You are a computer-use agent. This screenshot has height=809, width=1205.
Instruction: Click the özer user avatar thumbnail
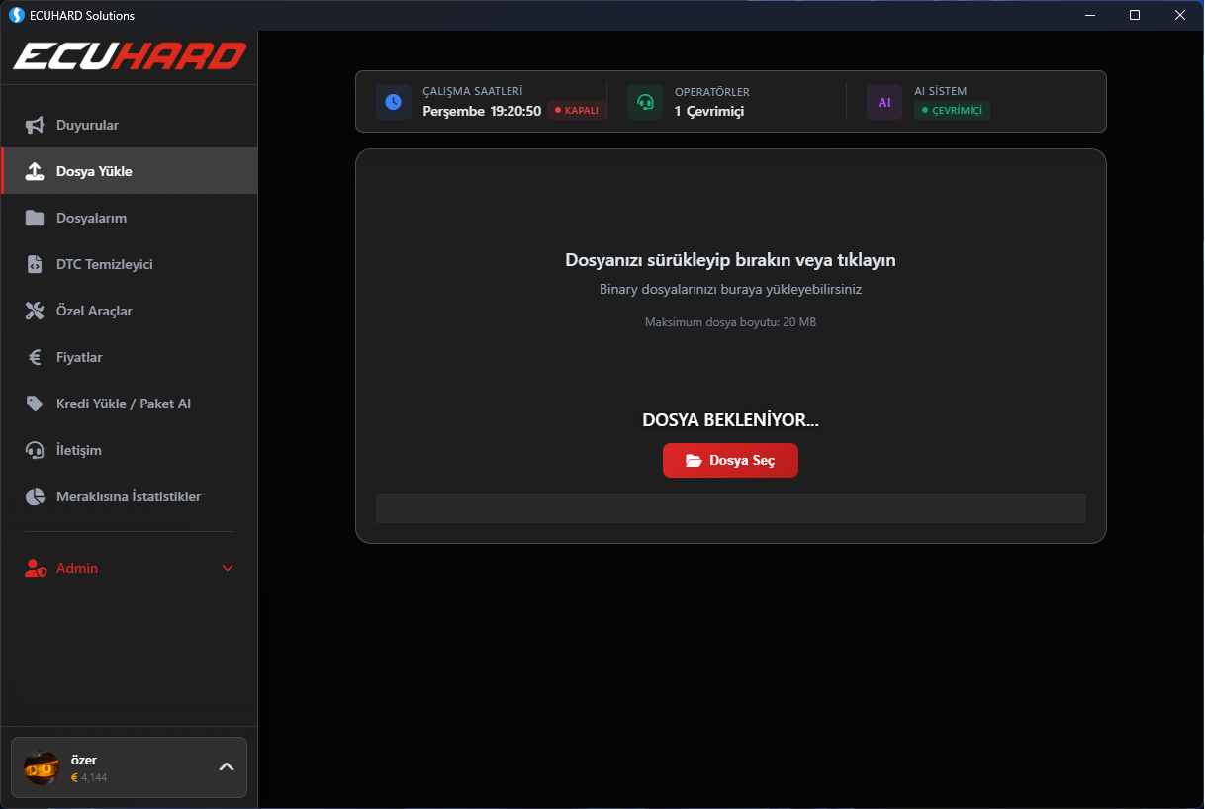tap(42, 768)
